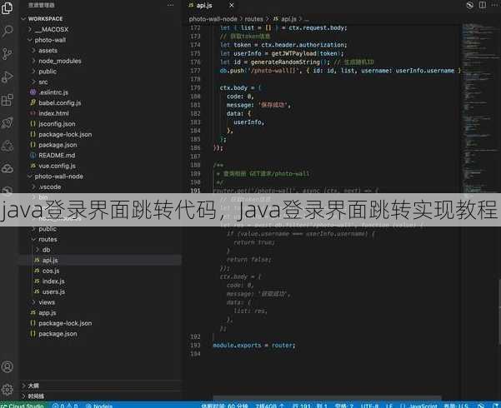This screenshot has height=408, width=501.
Task: Close the api.js editor tab
Action: coord(232,6)
